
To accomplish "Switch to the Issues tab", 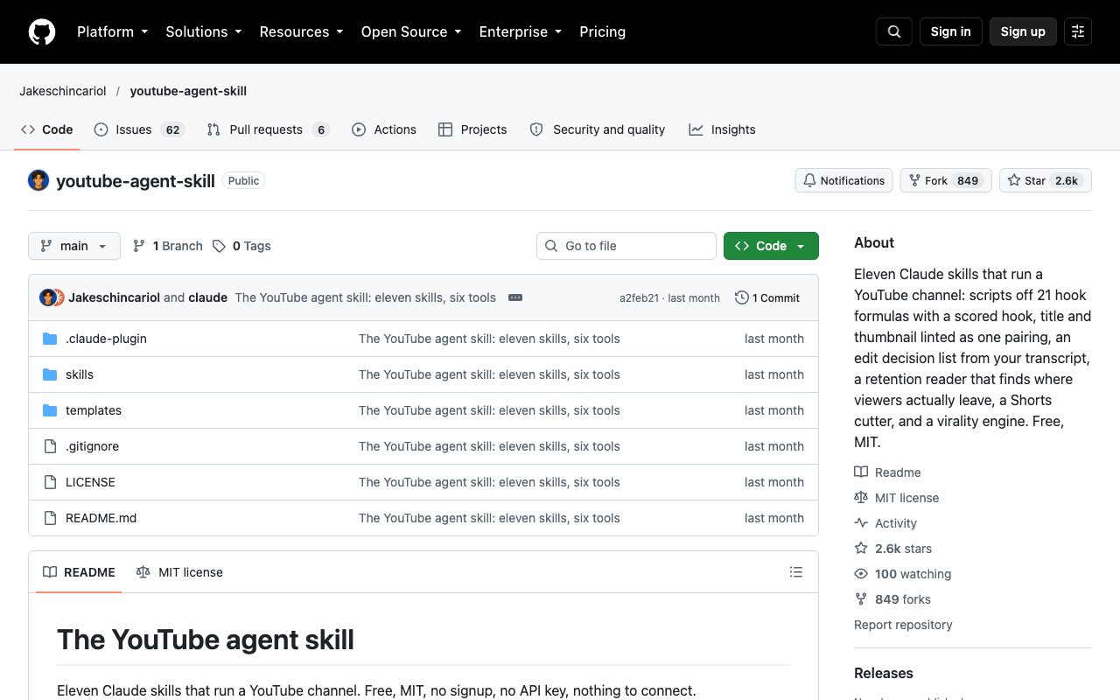I will pos(138,129).
